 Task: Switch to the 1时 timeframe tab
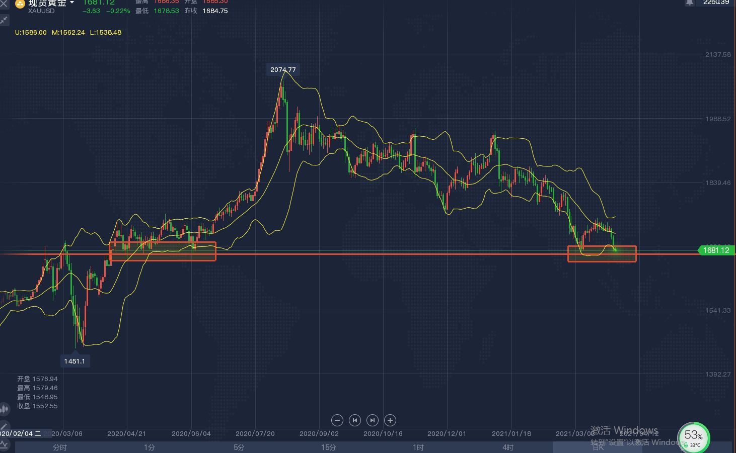pos(418,447)
